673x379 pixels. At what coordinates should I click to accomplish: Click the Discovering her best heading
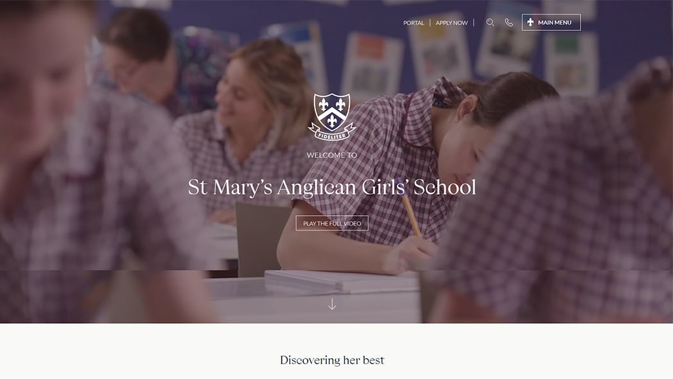[x=332, y=360]
